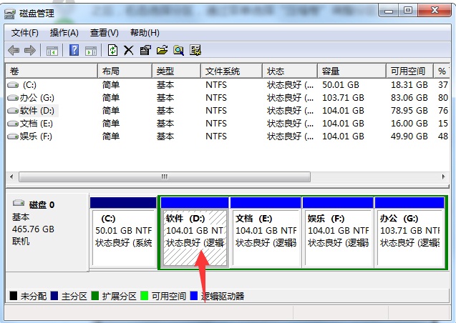
Task: Maximize the Disk Management window
Action: click(x=408, y=11)
